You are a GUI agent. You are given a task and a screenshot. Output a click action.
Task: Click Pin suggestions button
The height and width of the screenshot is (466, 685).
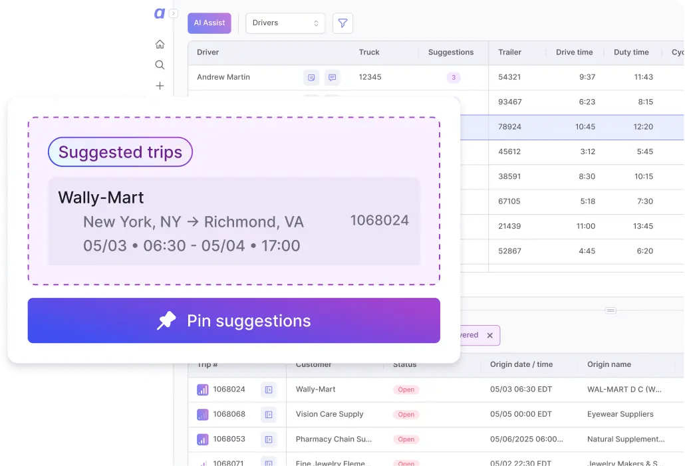tap(233, 320)
